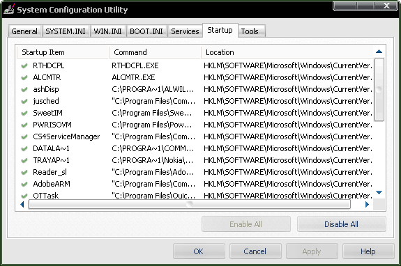Screen dimensions: 401x266
Task: Click the horizontal scrollbar right arrow
Action: click(367, 204)
